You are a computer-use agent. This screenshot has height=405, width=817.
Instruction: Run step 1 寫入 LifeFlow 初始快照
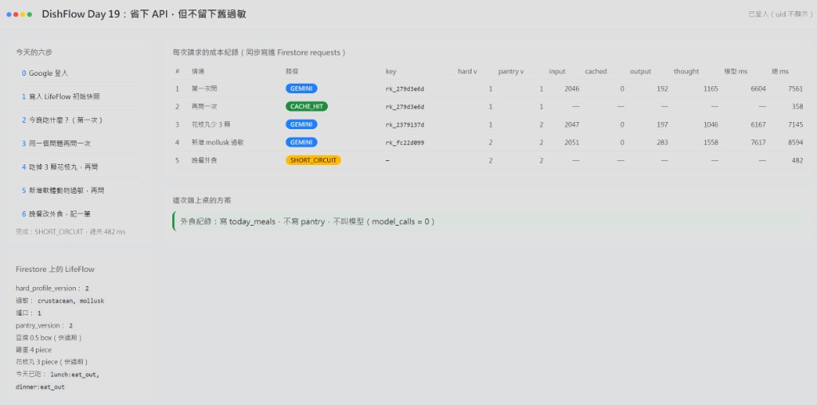click(80, 96)
